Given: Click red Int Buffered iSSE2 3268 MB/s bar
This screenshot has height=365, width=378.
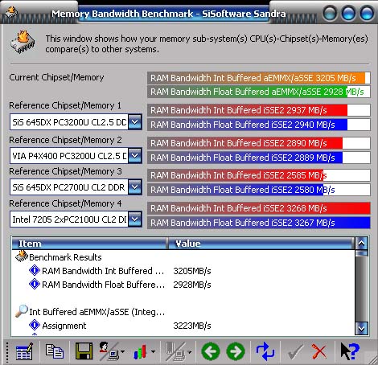Looking at the screenshot, I should click(259, 208).
